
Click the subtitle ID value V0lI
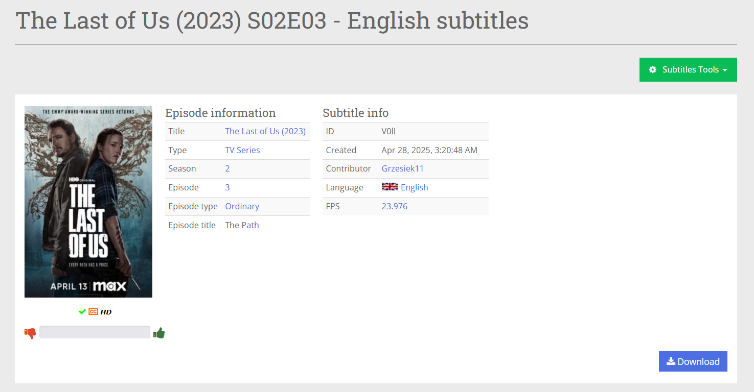point(389,131)
